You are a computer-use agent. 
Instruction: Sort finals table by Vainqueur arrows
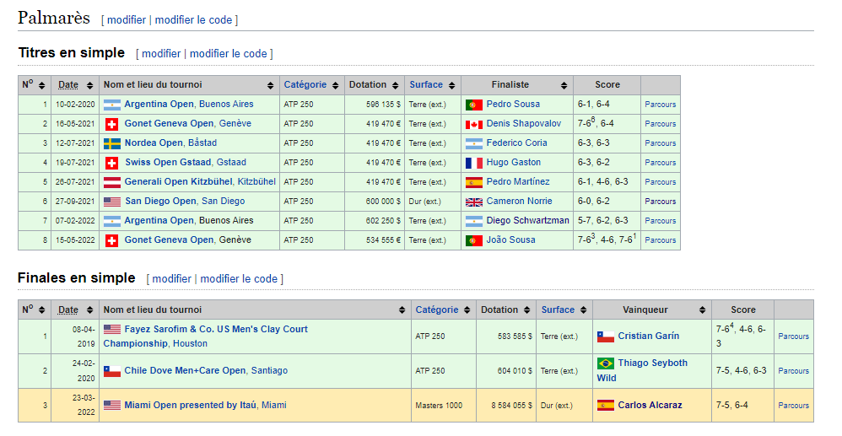(x=703, y=310)
